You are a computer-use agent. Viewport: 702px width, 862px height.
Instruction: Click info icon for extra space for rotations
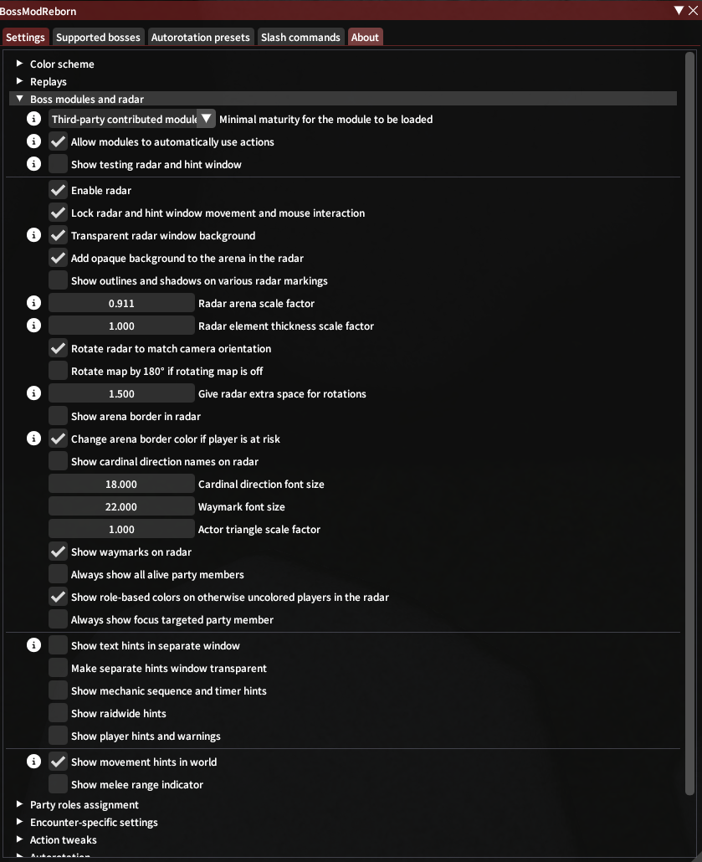pyautogui.click(x=34, y=393)
